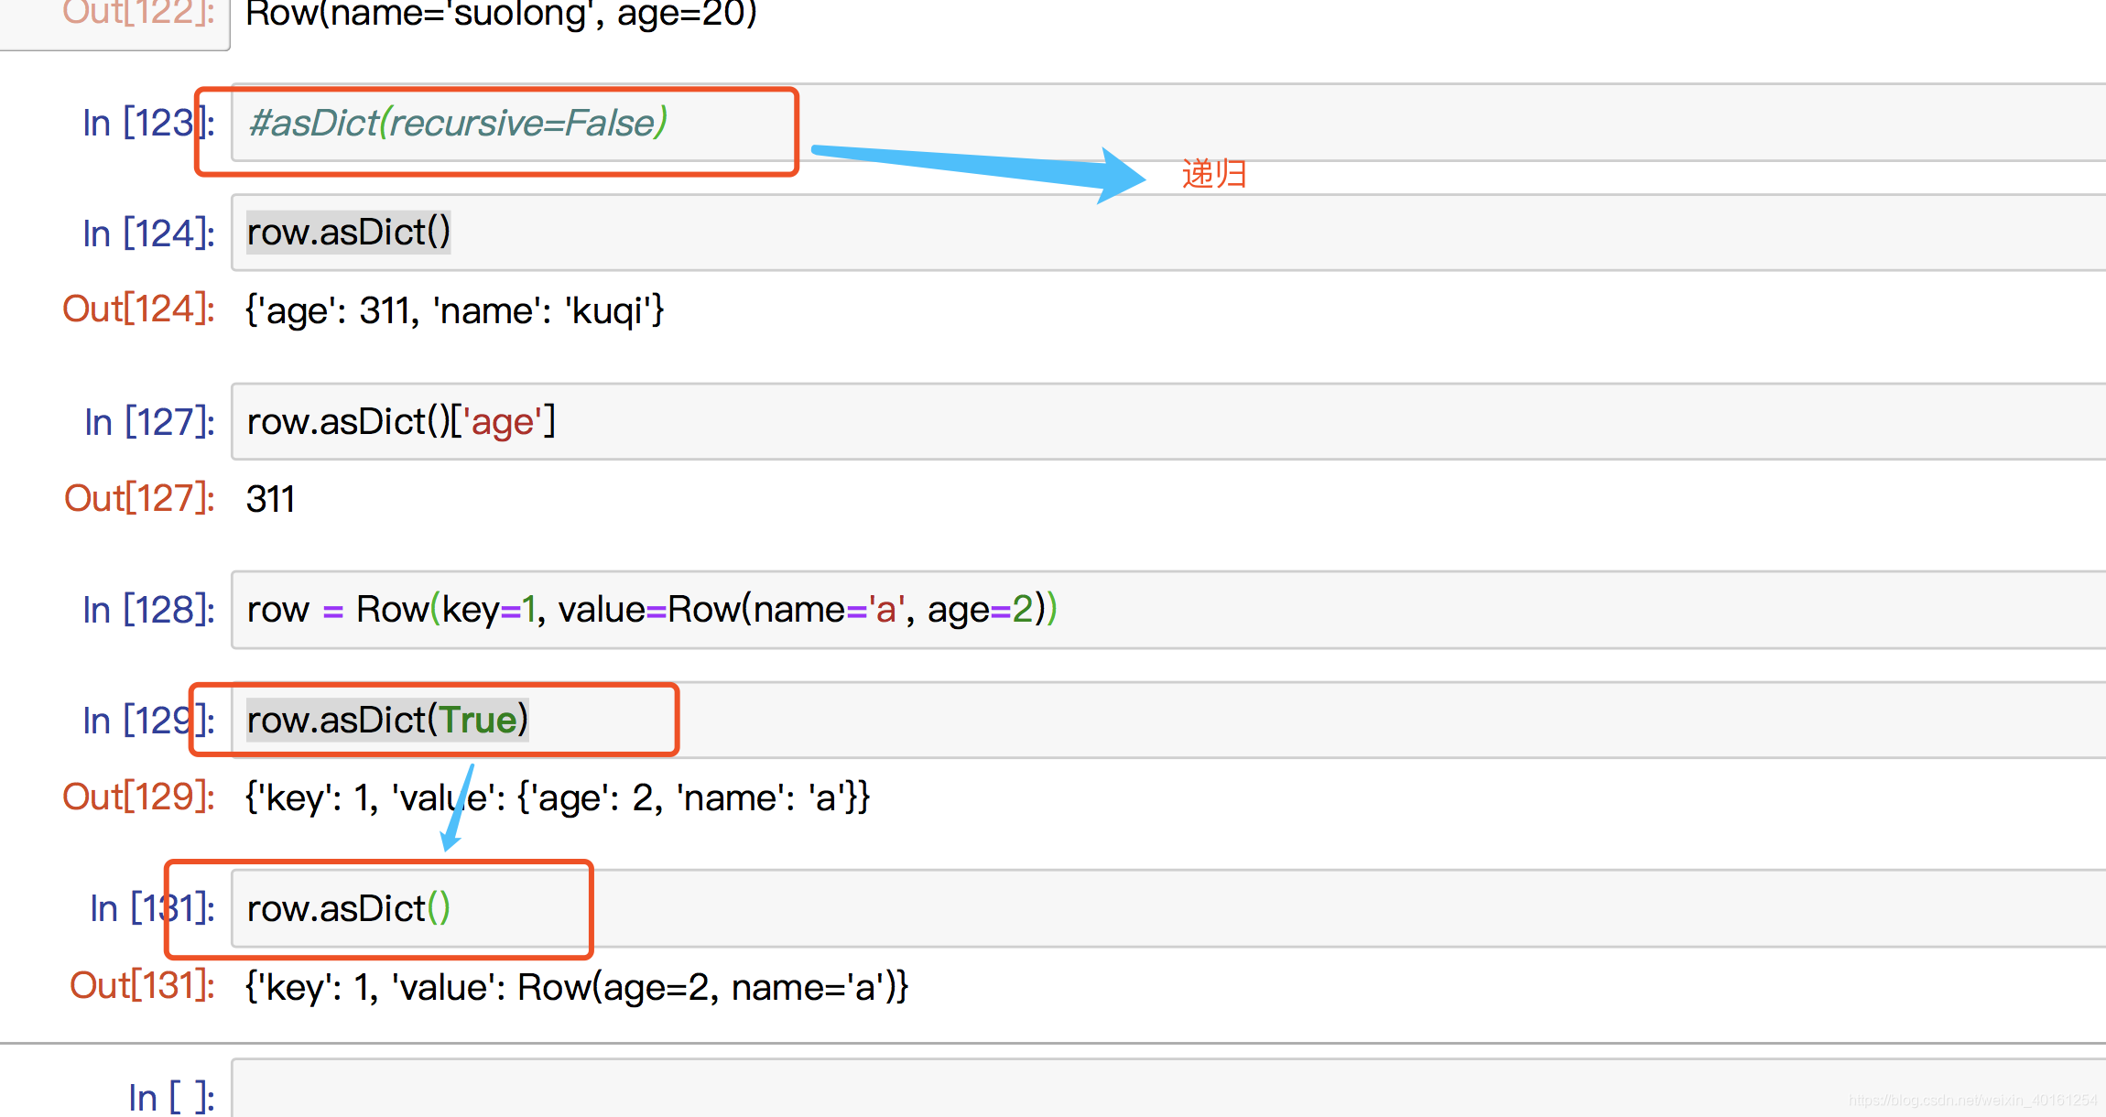Click the Out[127] prompt label
This screenshot has width=2106, height=1117.
tap(139, 498)
